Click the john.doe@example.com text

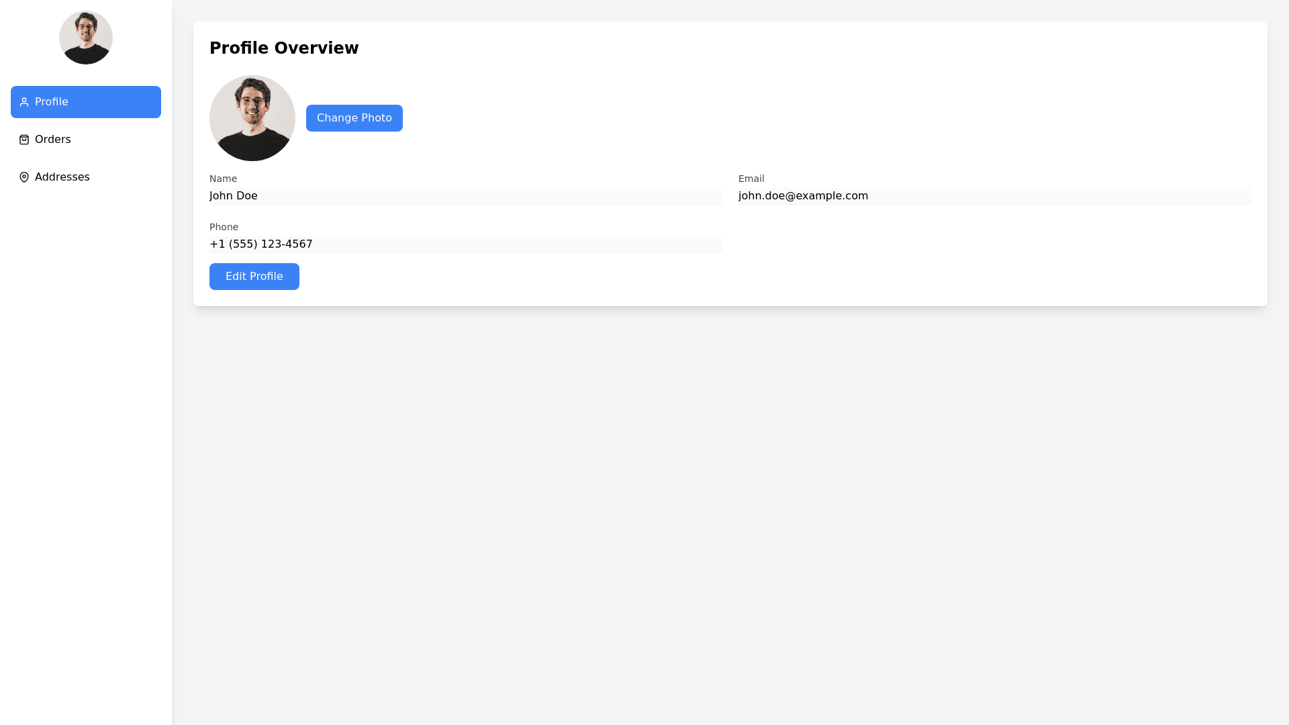(803, 196)
